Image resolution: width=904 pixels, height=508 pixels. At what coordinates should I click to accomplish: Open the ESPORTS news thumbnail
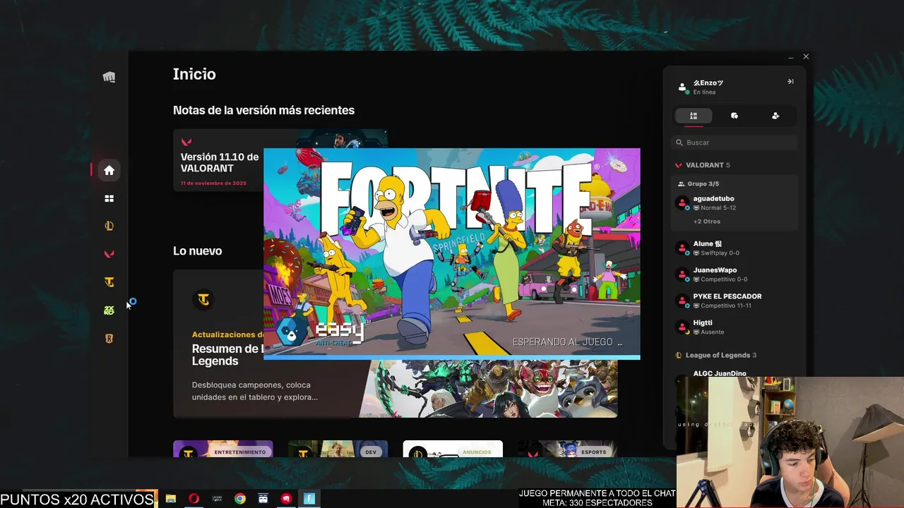click(x=568, y=449)
